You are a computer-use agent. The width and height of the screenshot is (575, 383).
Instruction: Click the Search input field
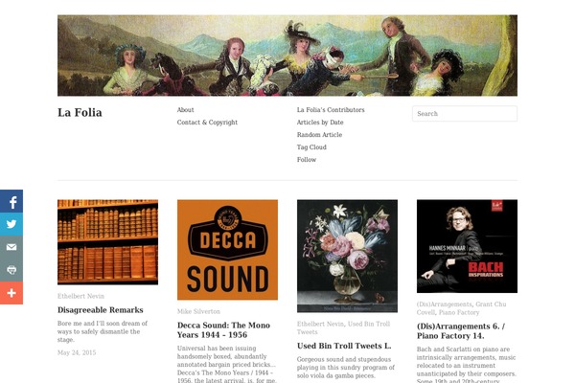click(464, 114)
